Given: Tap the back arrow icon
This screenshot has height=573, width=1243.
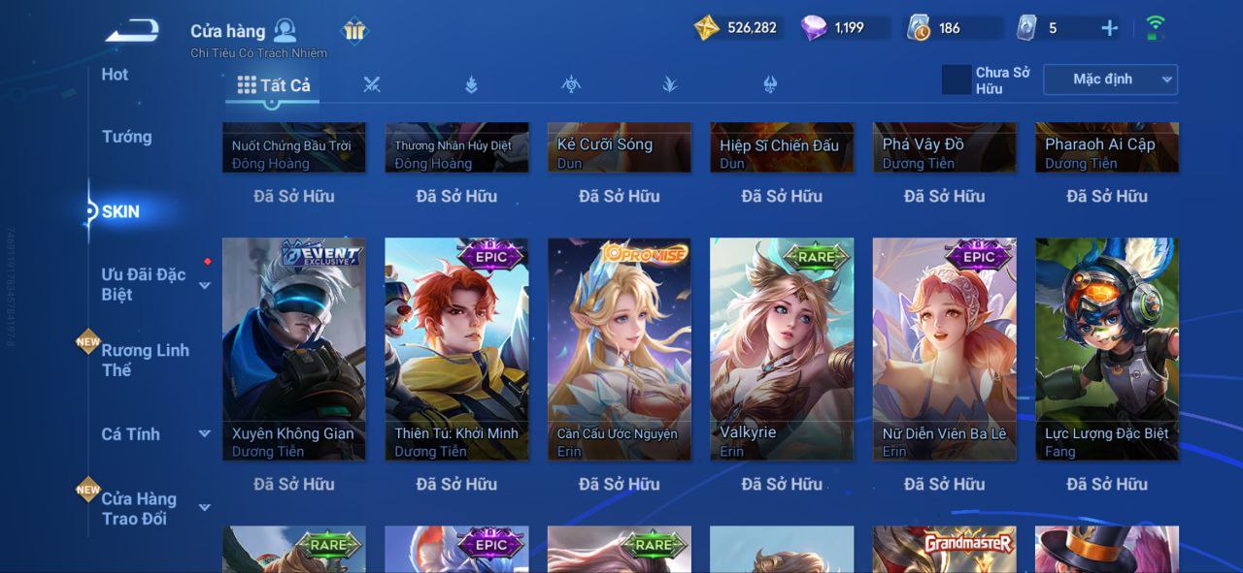Looking at the screenshot, I should click(132, 30).
